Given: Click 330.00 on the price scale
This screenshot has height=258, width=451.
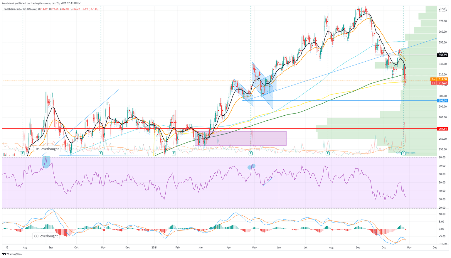Looking at the screenshot, I should tap(443, 64).
